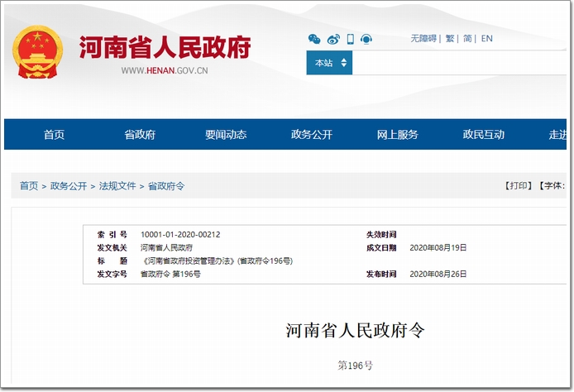
Task: Switch language to EN
Action: [486, 39]
